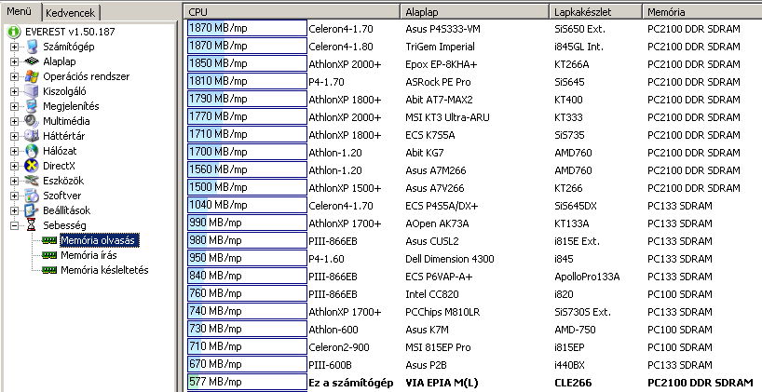Switch to the Kedvencek tab
Viewport: 762px width, 392px height.
tap(70, 13)
